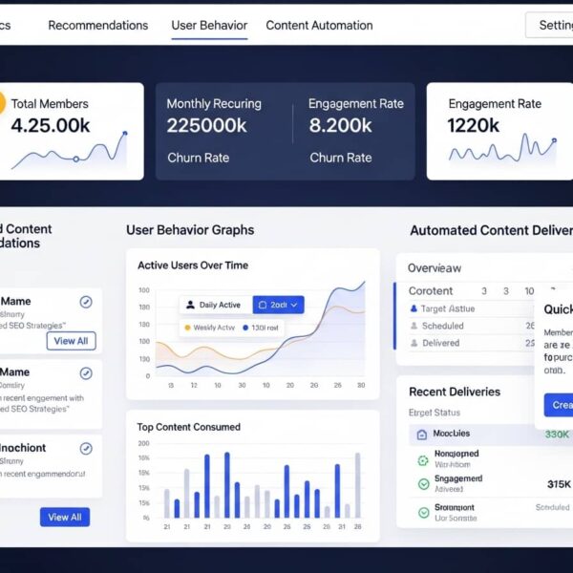573x573 pixels.
Task: Switch to User Behavior tab
Action: [x=209, y=26]
